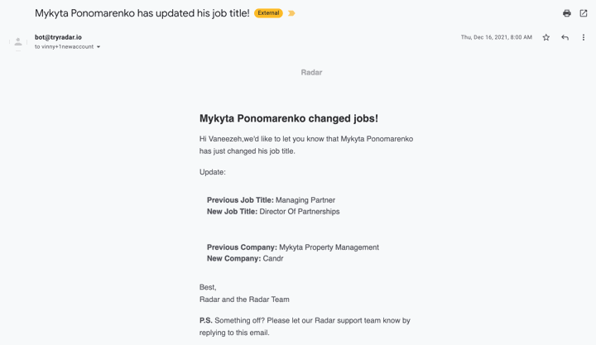
Task: Click the email date Thu, Dec 16, 2021
Action: pyautogui.click(x=497, y=37)
